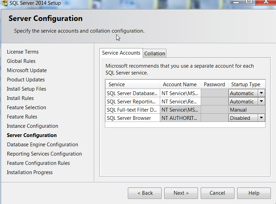Click the Account Name column header

[180, 84]
